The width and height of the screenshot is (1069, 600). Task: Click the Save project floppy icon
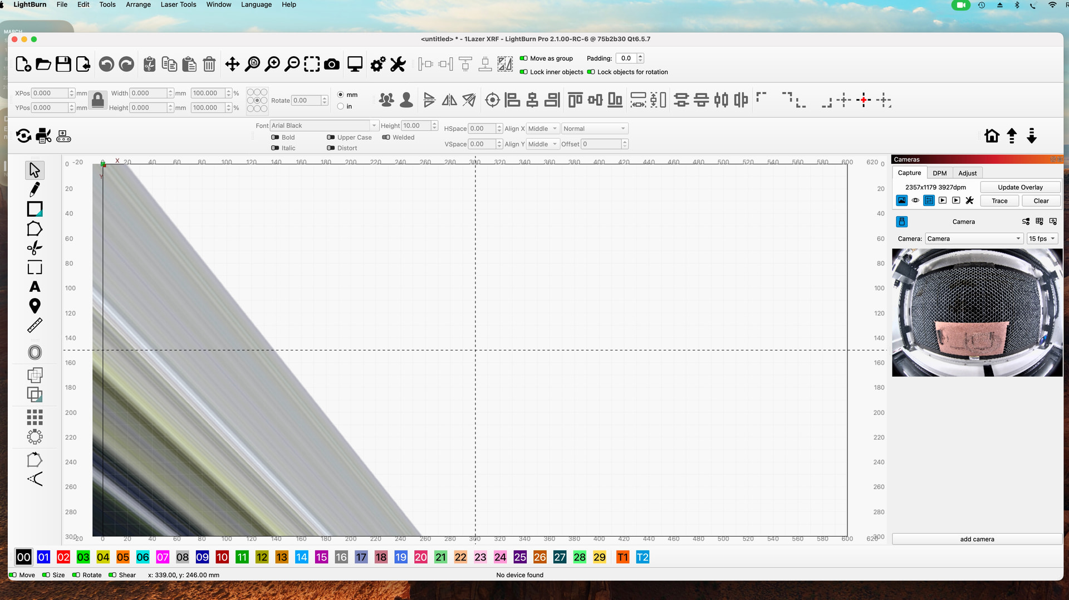point(63,65)
